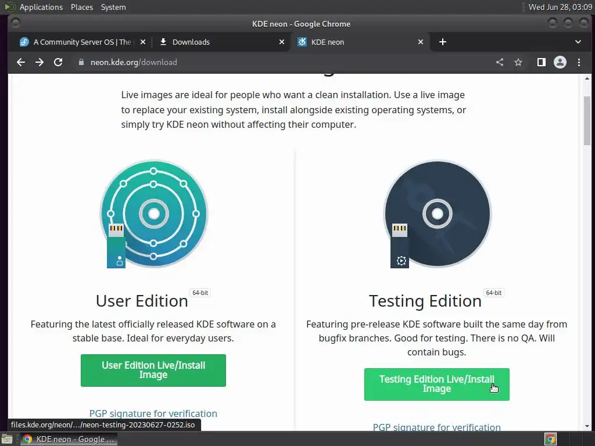The height and width of the screenshot is (446, 595).
Task: Click the 64-bit badge beside User Edition
Action: pos(200,293)
